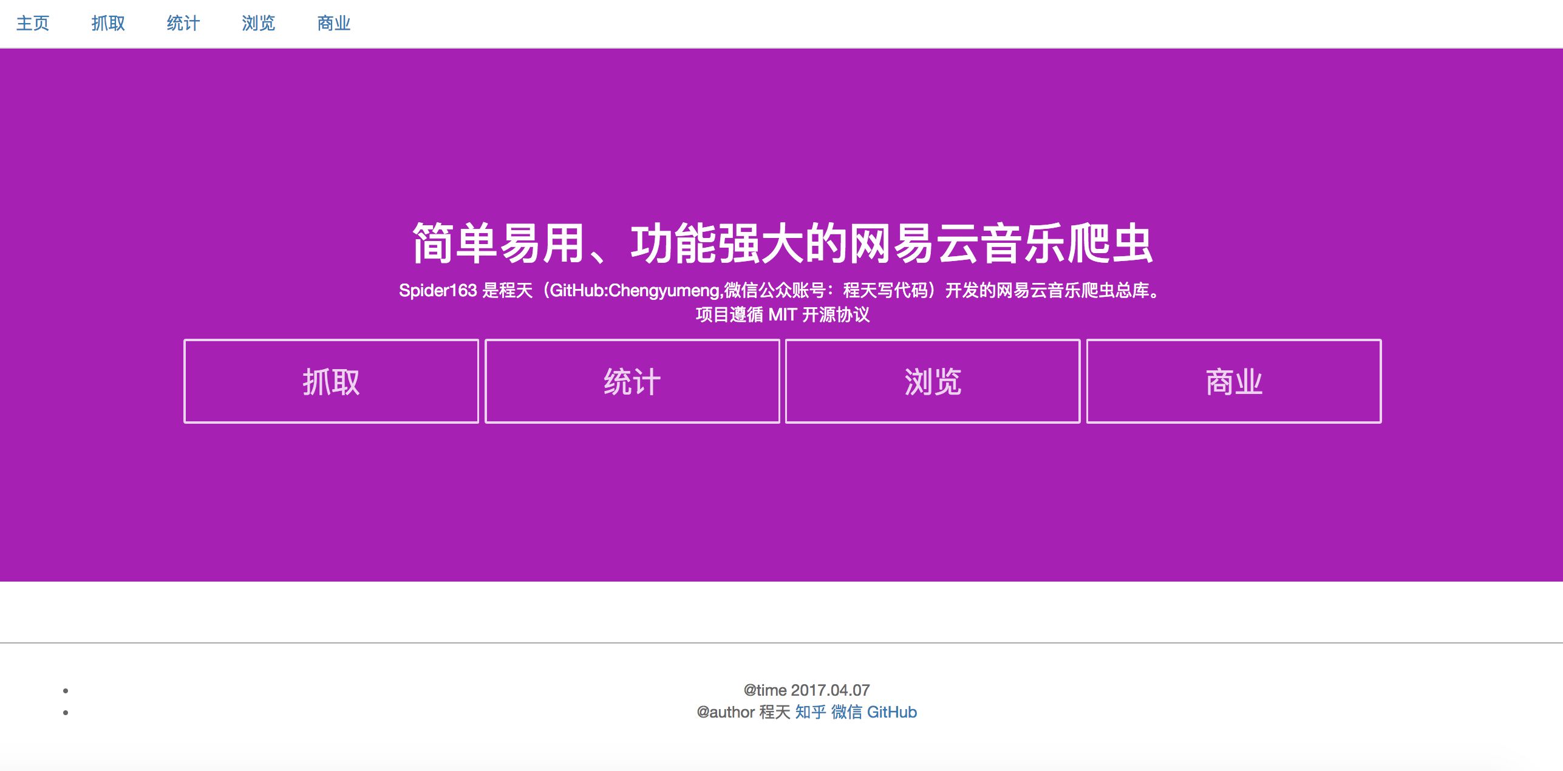Image resolution: width=1563 pixels, height=771 pixels.
Task: Open 浏览 in the top navigation bar
Action: point(259,24)
